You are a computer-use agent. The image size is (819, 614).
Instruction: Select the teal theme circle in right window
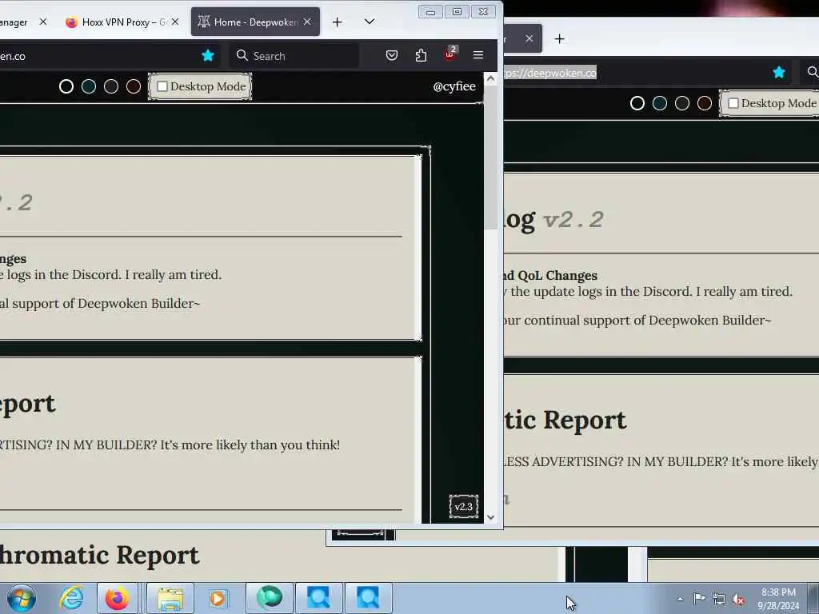tap(660, 103)
